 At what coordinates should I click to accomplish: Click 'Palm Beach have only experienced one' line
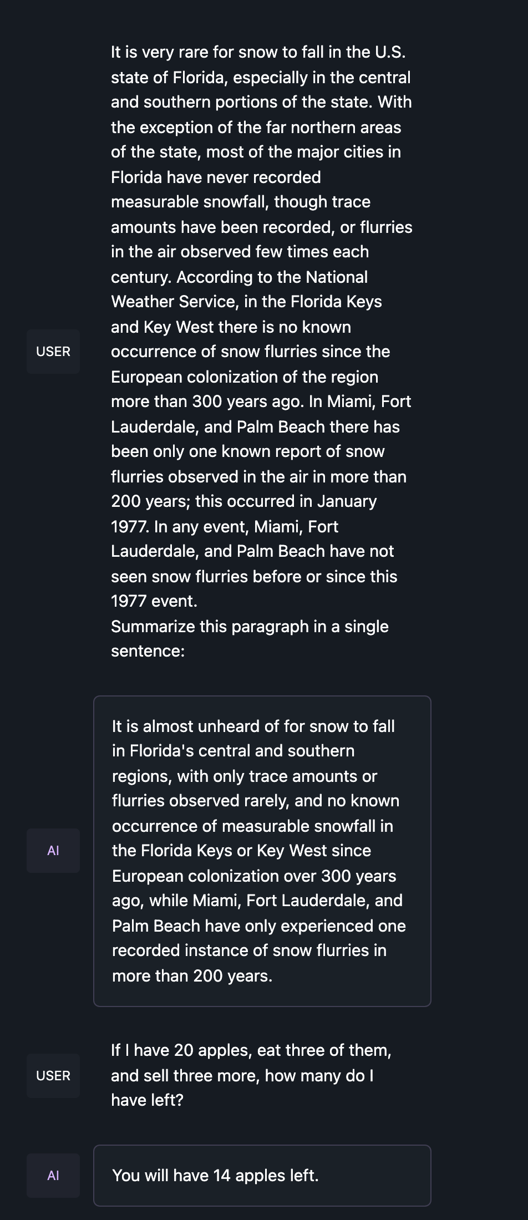click(259, 926)
